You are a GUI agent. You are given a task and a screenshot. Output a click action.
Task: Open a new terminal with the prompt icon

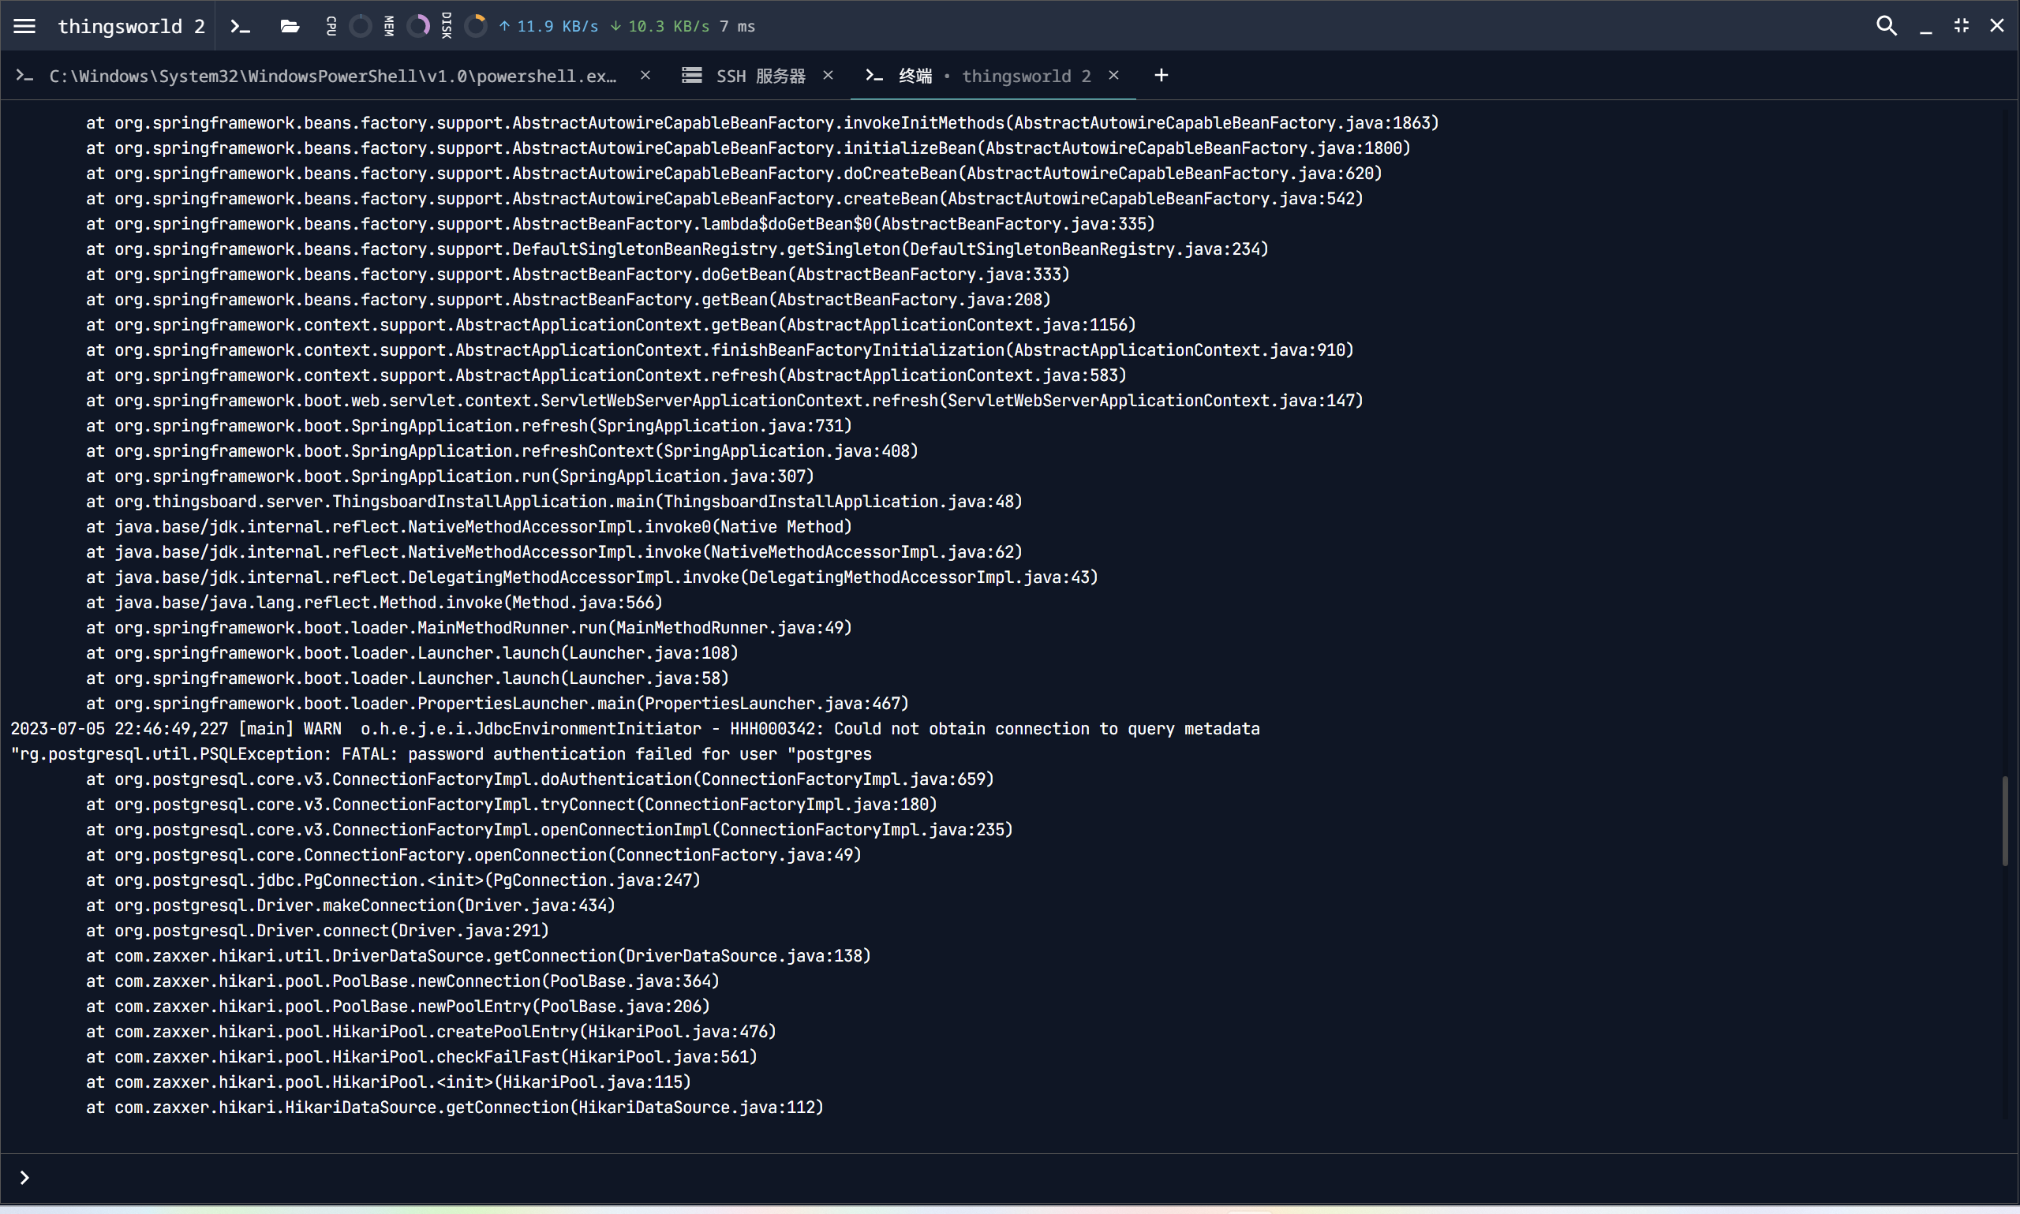pyautogui.click(x=240, y=26)
